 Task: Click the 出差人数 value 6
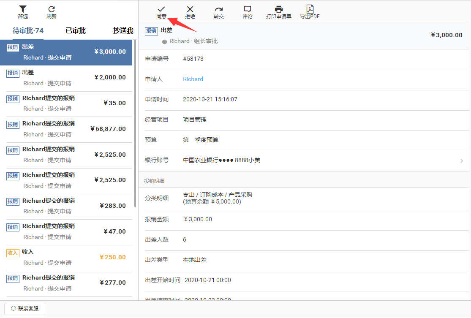[185, 239]
